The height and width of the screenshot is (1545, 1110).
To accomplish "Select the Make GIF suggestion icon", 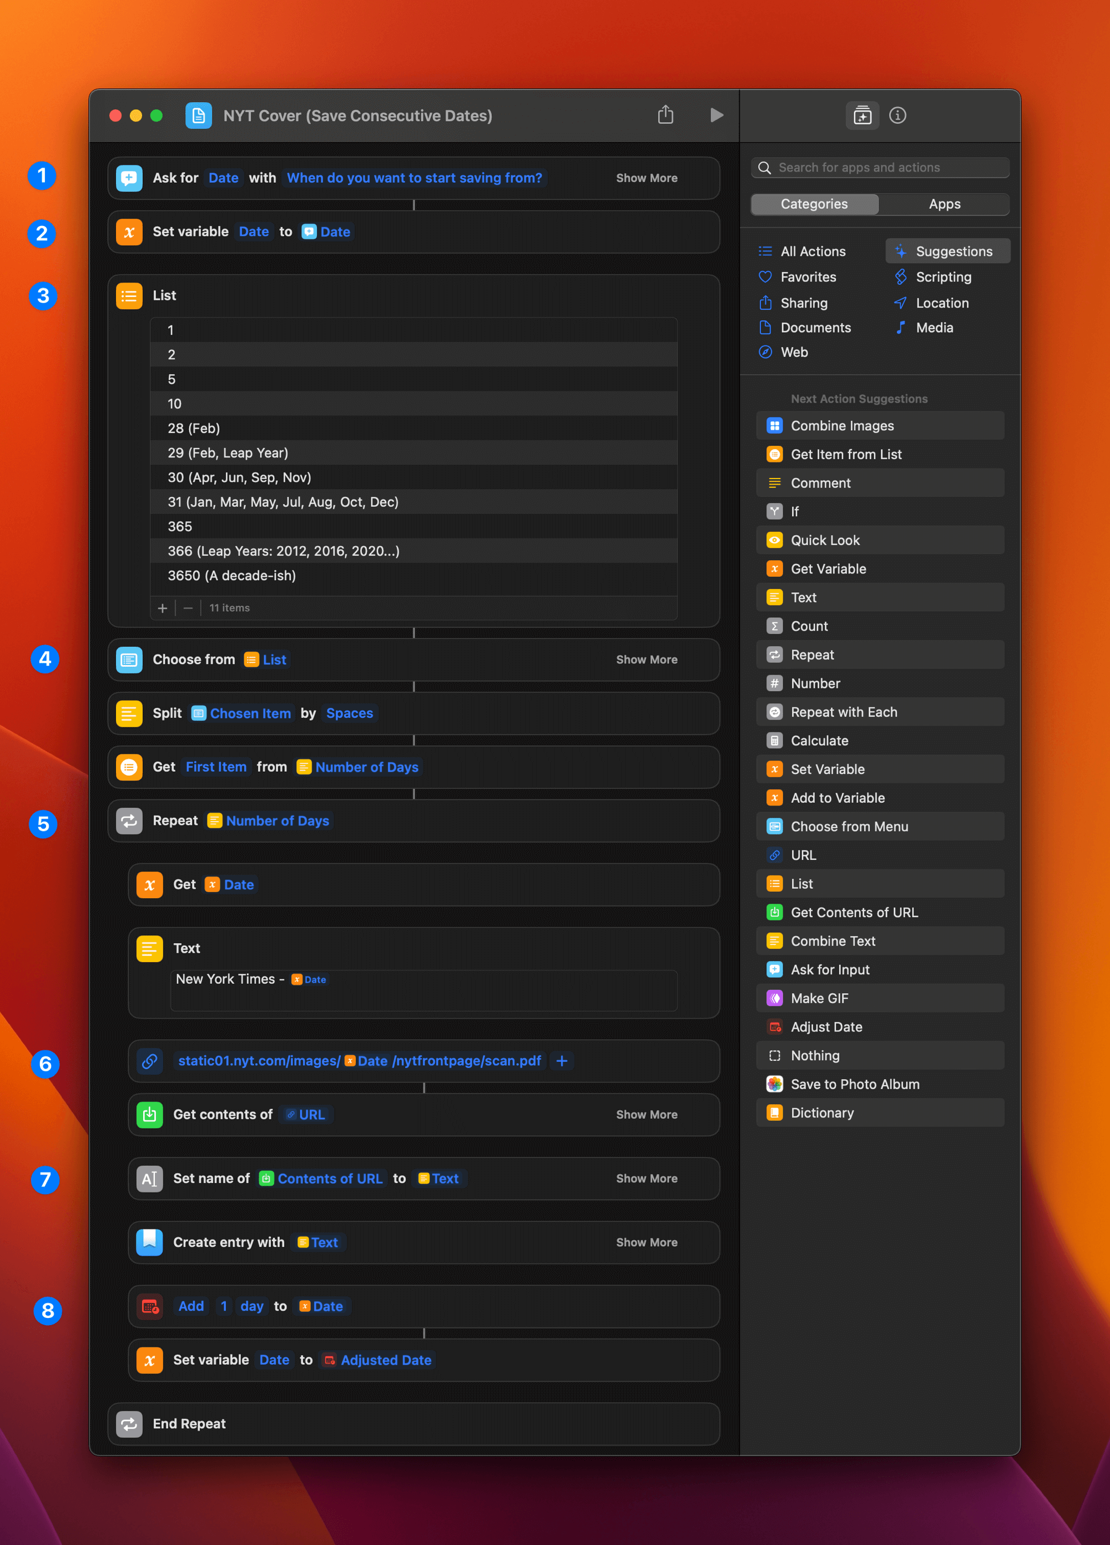I will (x=774, y=998).
